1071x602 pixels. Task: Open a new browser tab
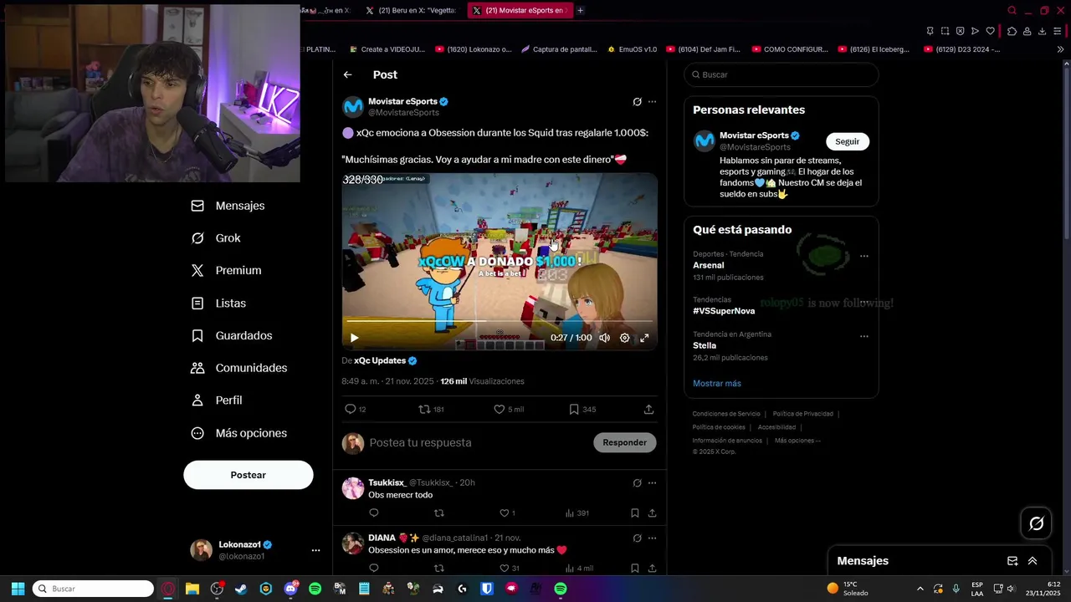point(580,10)
